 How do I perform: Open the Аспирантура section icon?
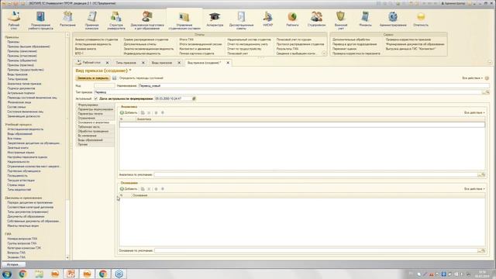tap(215, 19)
